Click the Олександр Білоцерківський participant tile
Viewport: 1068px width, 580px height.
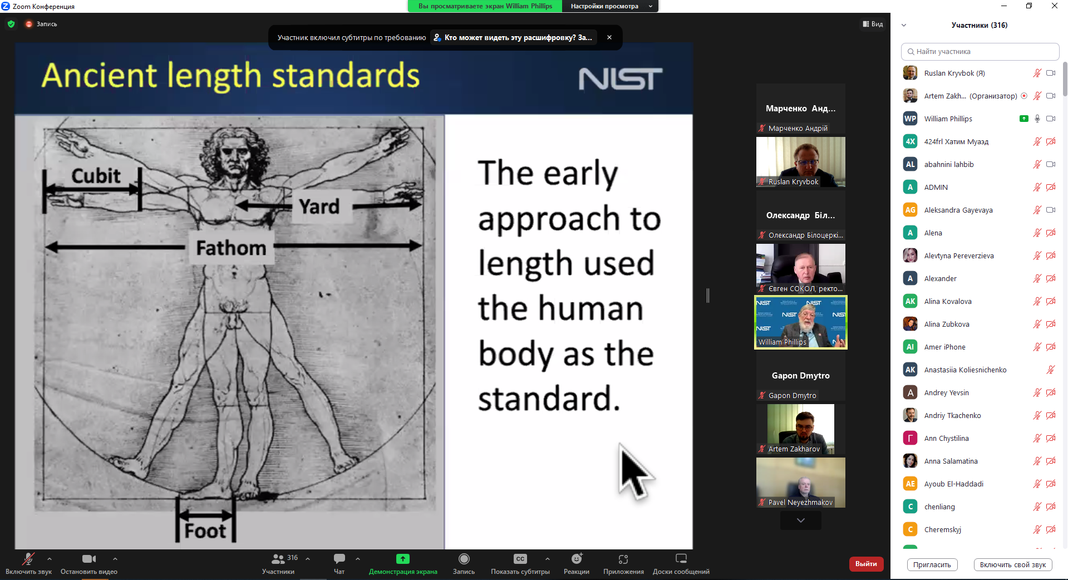tap(801, 215)
